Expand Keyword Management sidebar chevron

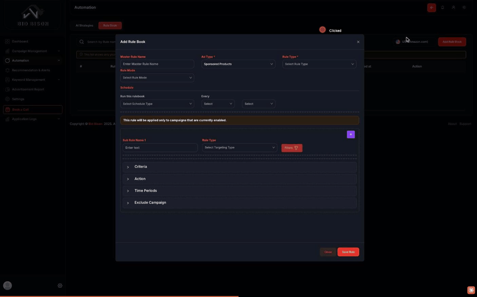coord(59,80)
